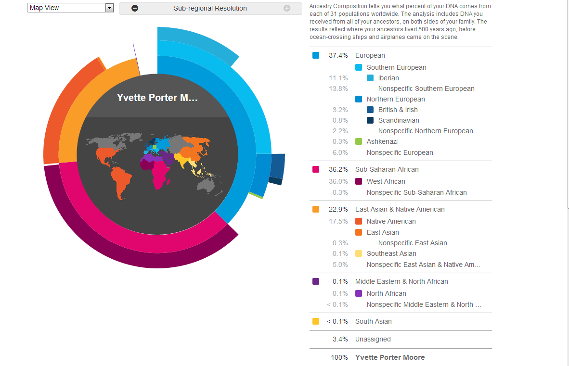The height and width of the screenshot is (366, 569).
Task: Click the Scandinavian legend entry
Action: coord(399,120)
